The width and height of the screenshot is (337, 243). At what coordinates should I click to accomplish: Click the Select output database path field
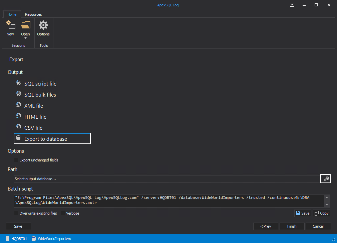[x=167, y=178]
